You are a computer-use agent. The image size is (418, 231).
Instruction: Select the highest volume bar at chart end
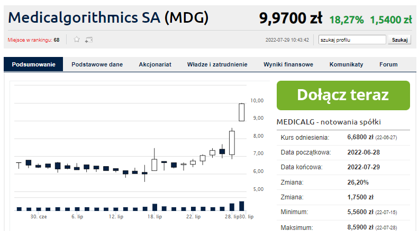[x=241, y=206]
